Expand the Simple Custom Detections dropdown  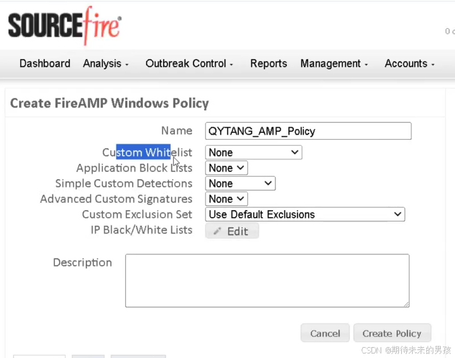tap(240, 183)
